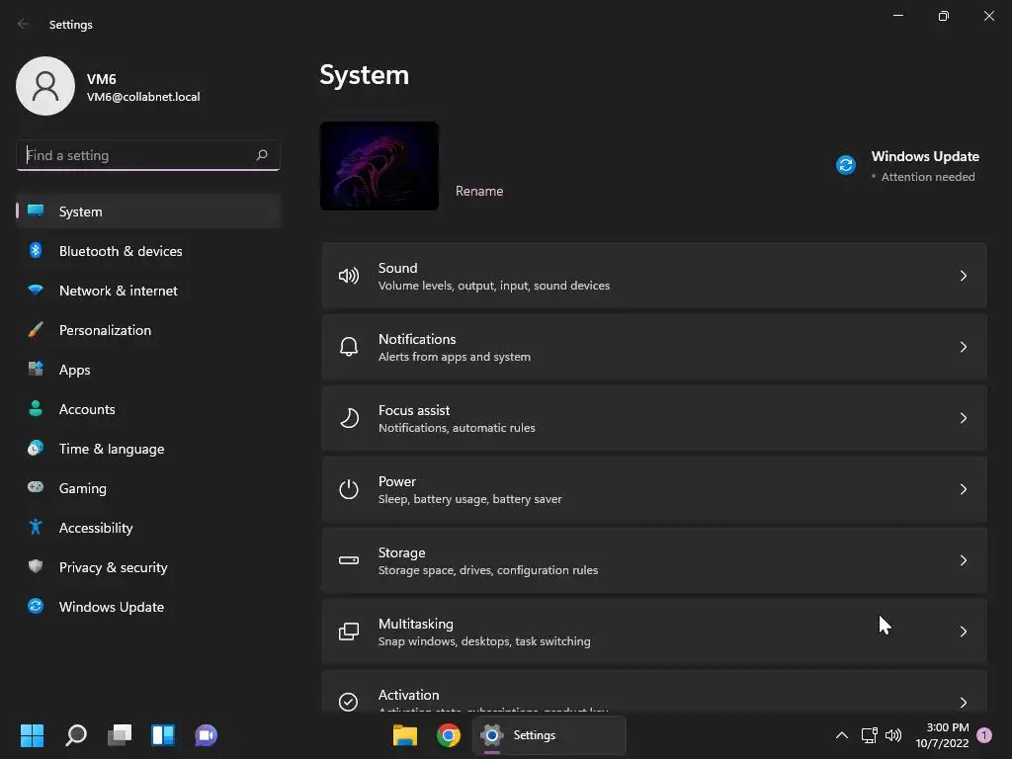Click the Accessibility figure icon
Image resolution: width=1012 pixels, height=759 pixels.
tap(36, 528)
